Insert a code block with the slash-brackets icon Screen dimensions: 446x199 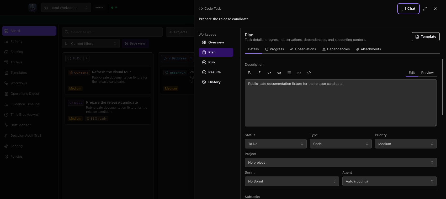point(309,73)
